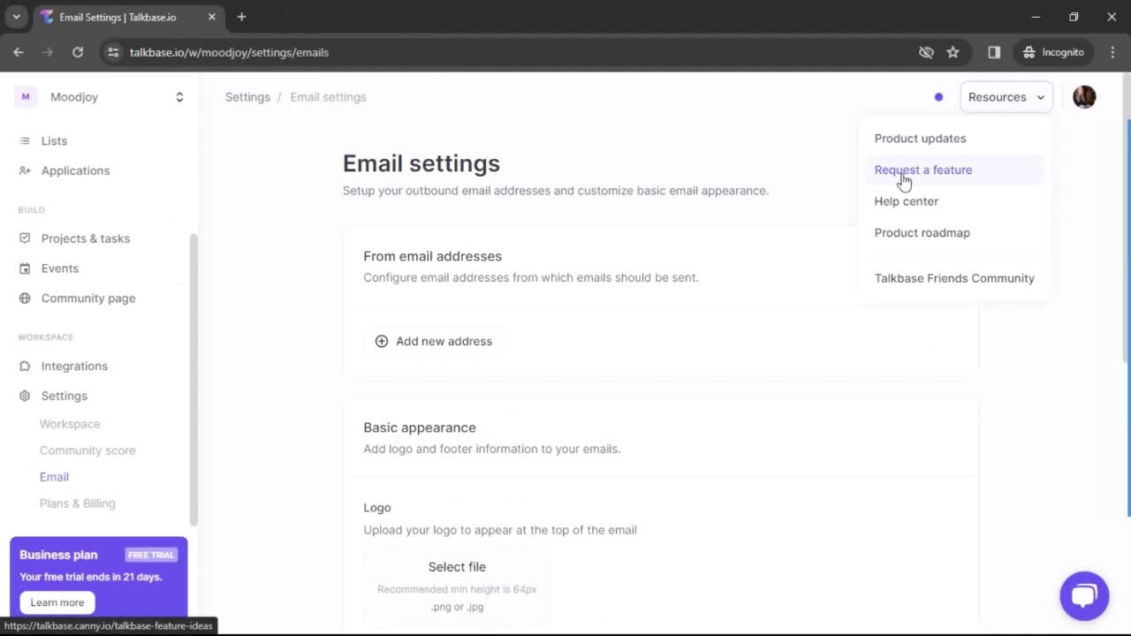Open the Workspace settings subpage

70,424
